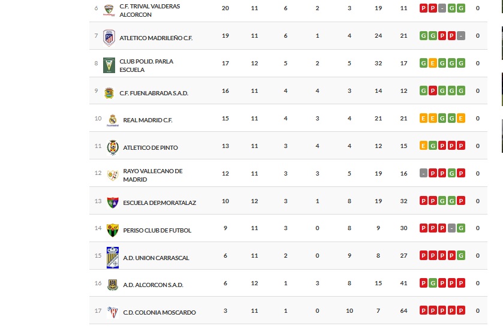Screen dimensions: 503x329
Task: Click the C.D. Colonia Moscardo crest
Action: pyautogui.click(x=112, y=312)
